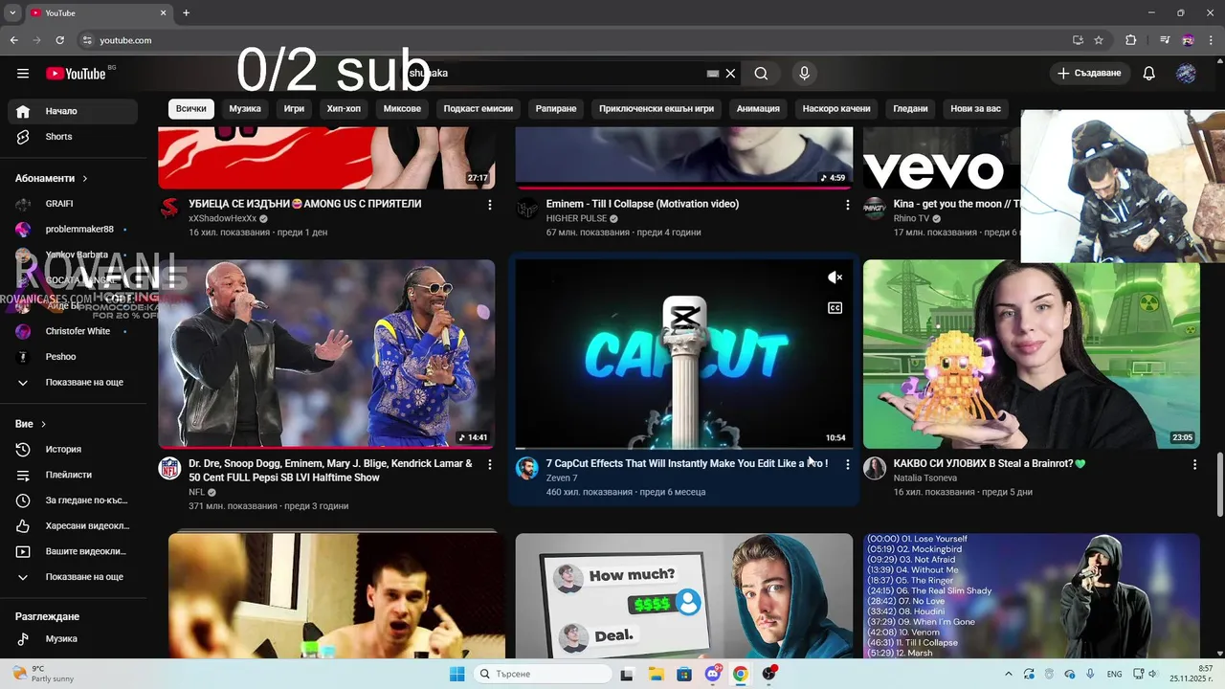Open Christofer White subscription

coord(73,331)
